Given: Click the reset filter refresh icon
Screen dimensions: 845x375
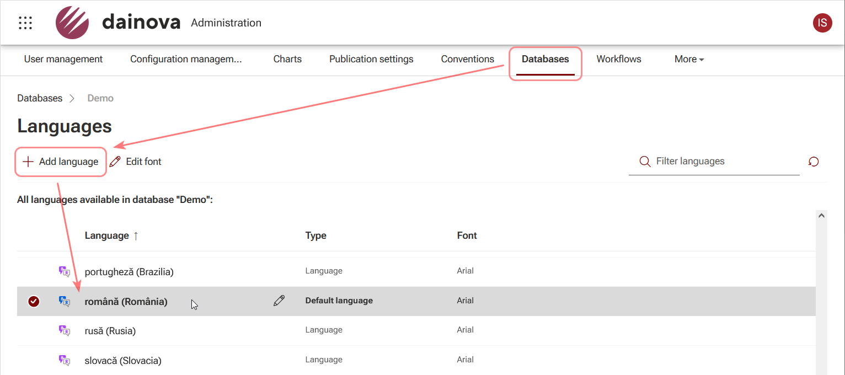Looking at the screenshot, I should click(x=814, y=162).
